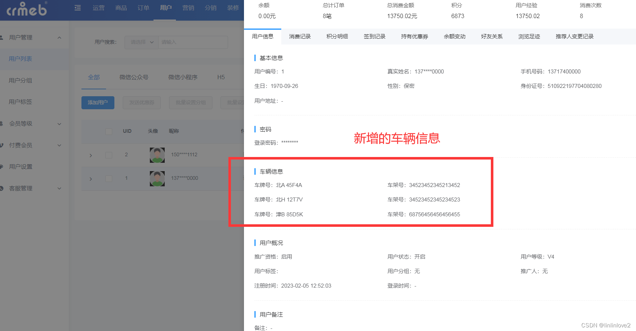Switch to the 签到记录 tab

(374, 36)
